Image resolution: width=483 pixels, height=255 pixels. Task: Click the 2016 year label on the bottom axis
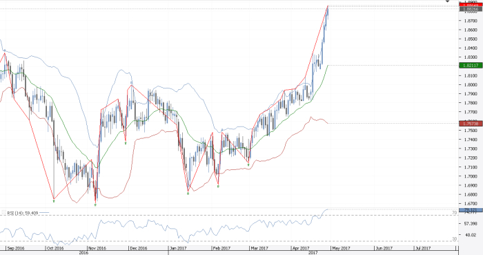point(83,253)
